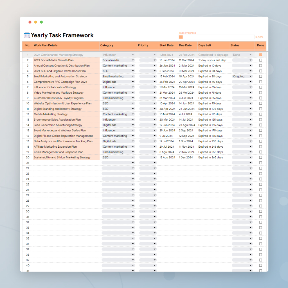Click the green maximize window dot
Image resolution: width=288 pixels, height=288 pixels.
point(41,22)
